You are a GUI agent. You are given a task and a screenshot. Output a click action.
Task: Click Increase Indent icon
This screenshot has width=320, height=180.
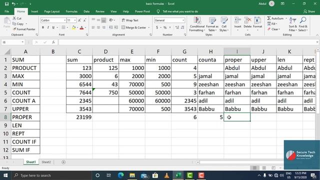tap(116, 27)
